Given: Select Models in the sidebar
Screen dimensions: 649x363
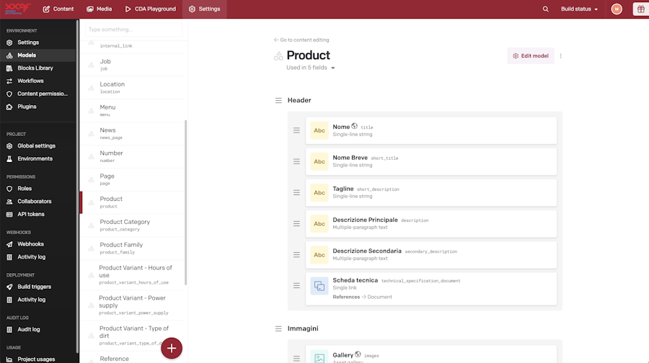Looking at the screenshot, I should (37, 55).
